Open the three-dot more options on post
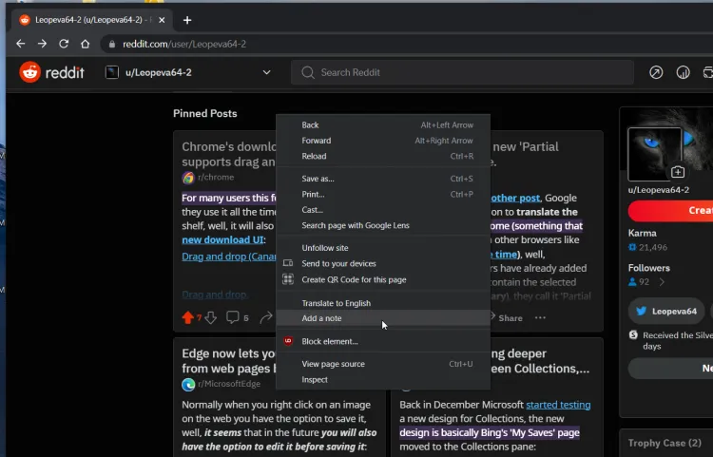The image size is (713, 457). (x=540, y=318)
